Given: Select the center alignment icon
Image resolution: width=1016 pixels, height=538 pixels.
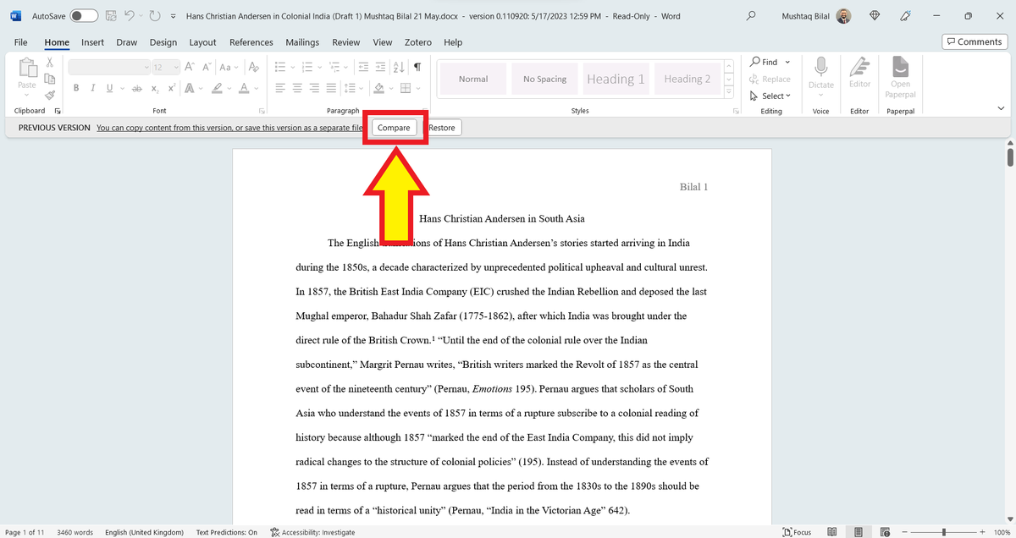Looking at the screenshot, I should (296, 87).
